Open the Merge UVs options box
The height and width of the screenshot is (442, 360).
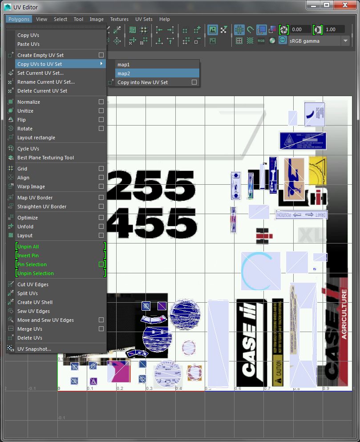coord(101,328)
